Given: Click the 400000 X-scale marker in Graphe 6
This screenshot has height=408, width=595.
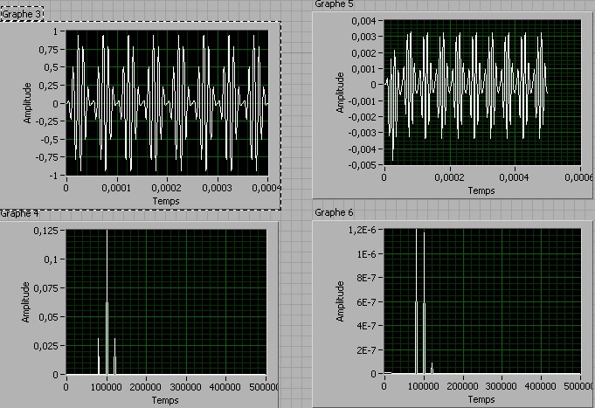Looking at the screenshot, I should coord(540,386).
